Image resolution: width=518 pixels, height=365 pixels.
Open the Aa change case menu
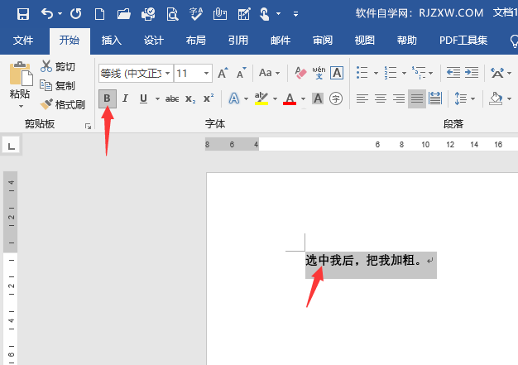tap(269, 73)
